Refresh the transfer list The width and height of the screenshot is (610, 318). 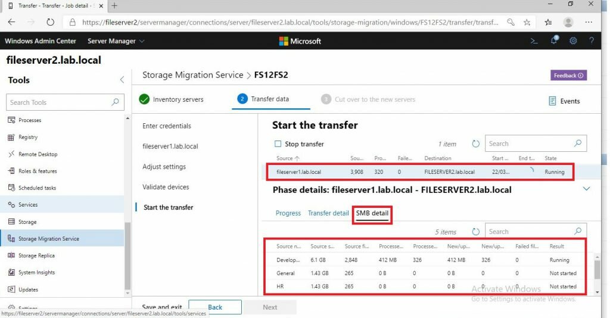click(475, 144)
